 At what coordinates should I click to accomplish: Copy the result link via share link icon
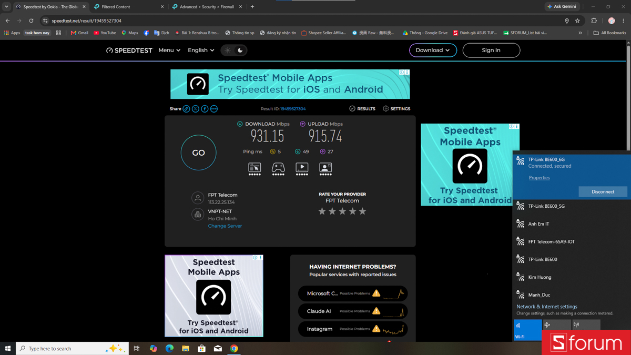tap(186, 109)
